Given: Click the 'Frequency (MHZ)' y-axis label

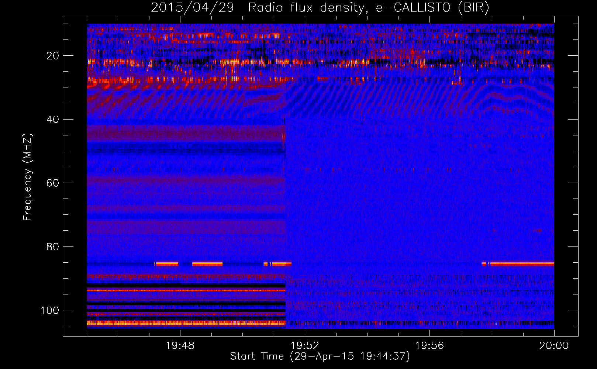Looking at the screenshot, I should (28, 177).
